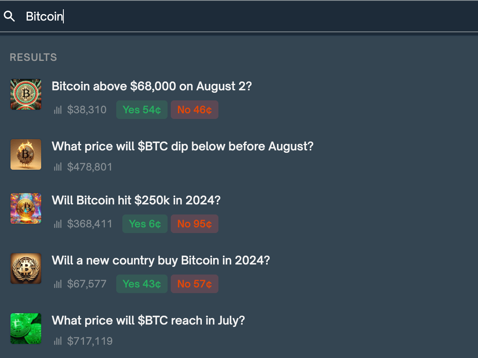Screen dimensions: 478x358
Task: Open the new country Bitcoin emblem thumbnail
Action: [x=26, y=268]
